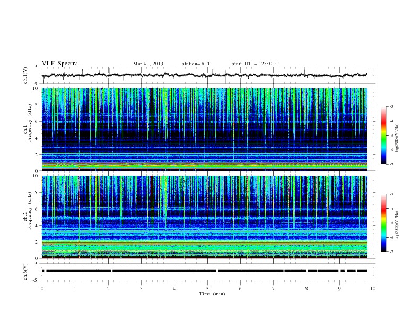Viewport: 420px width, 324px height.
Task: Click the "-7" tick on the ch.1 colorbar
Action: click(x=391, y=164)
